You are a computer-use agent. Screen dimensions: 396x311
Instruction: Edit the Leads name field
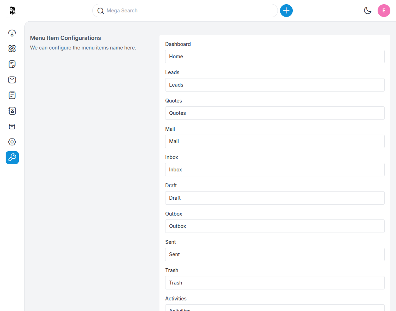(274, 85)
